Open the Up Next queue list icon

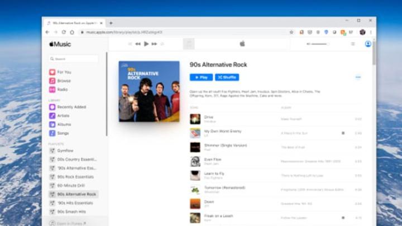click(353, 44)
